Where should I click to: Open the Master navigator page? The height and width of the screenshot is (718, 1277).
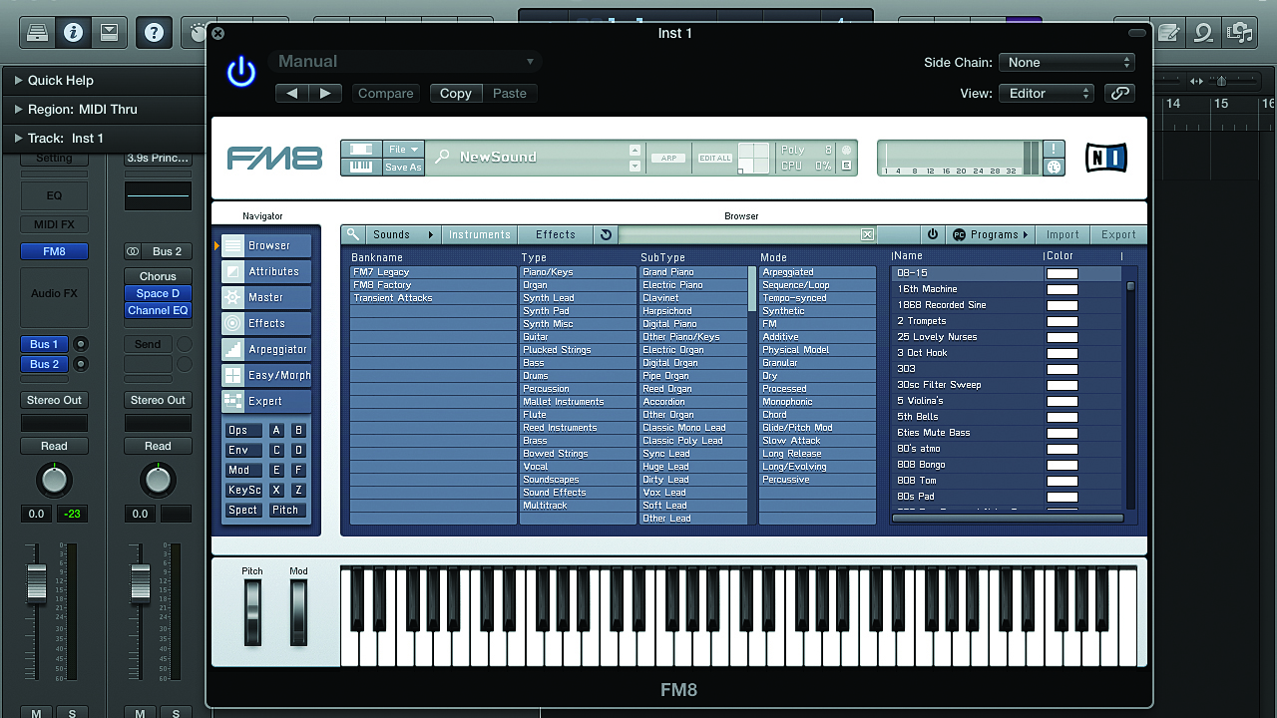[x=266, y=297]
